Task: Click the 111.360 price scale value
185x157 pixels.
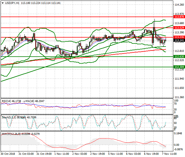Action: point(179,97)
